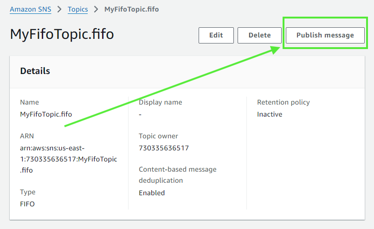Click the topic name value under Name

pyautogui.click(x=46, y=114)
